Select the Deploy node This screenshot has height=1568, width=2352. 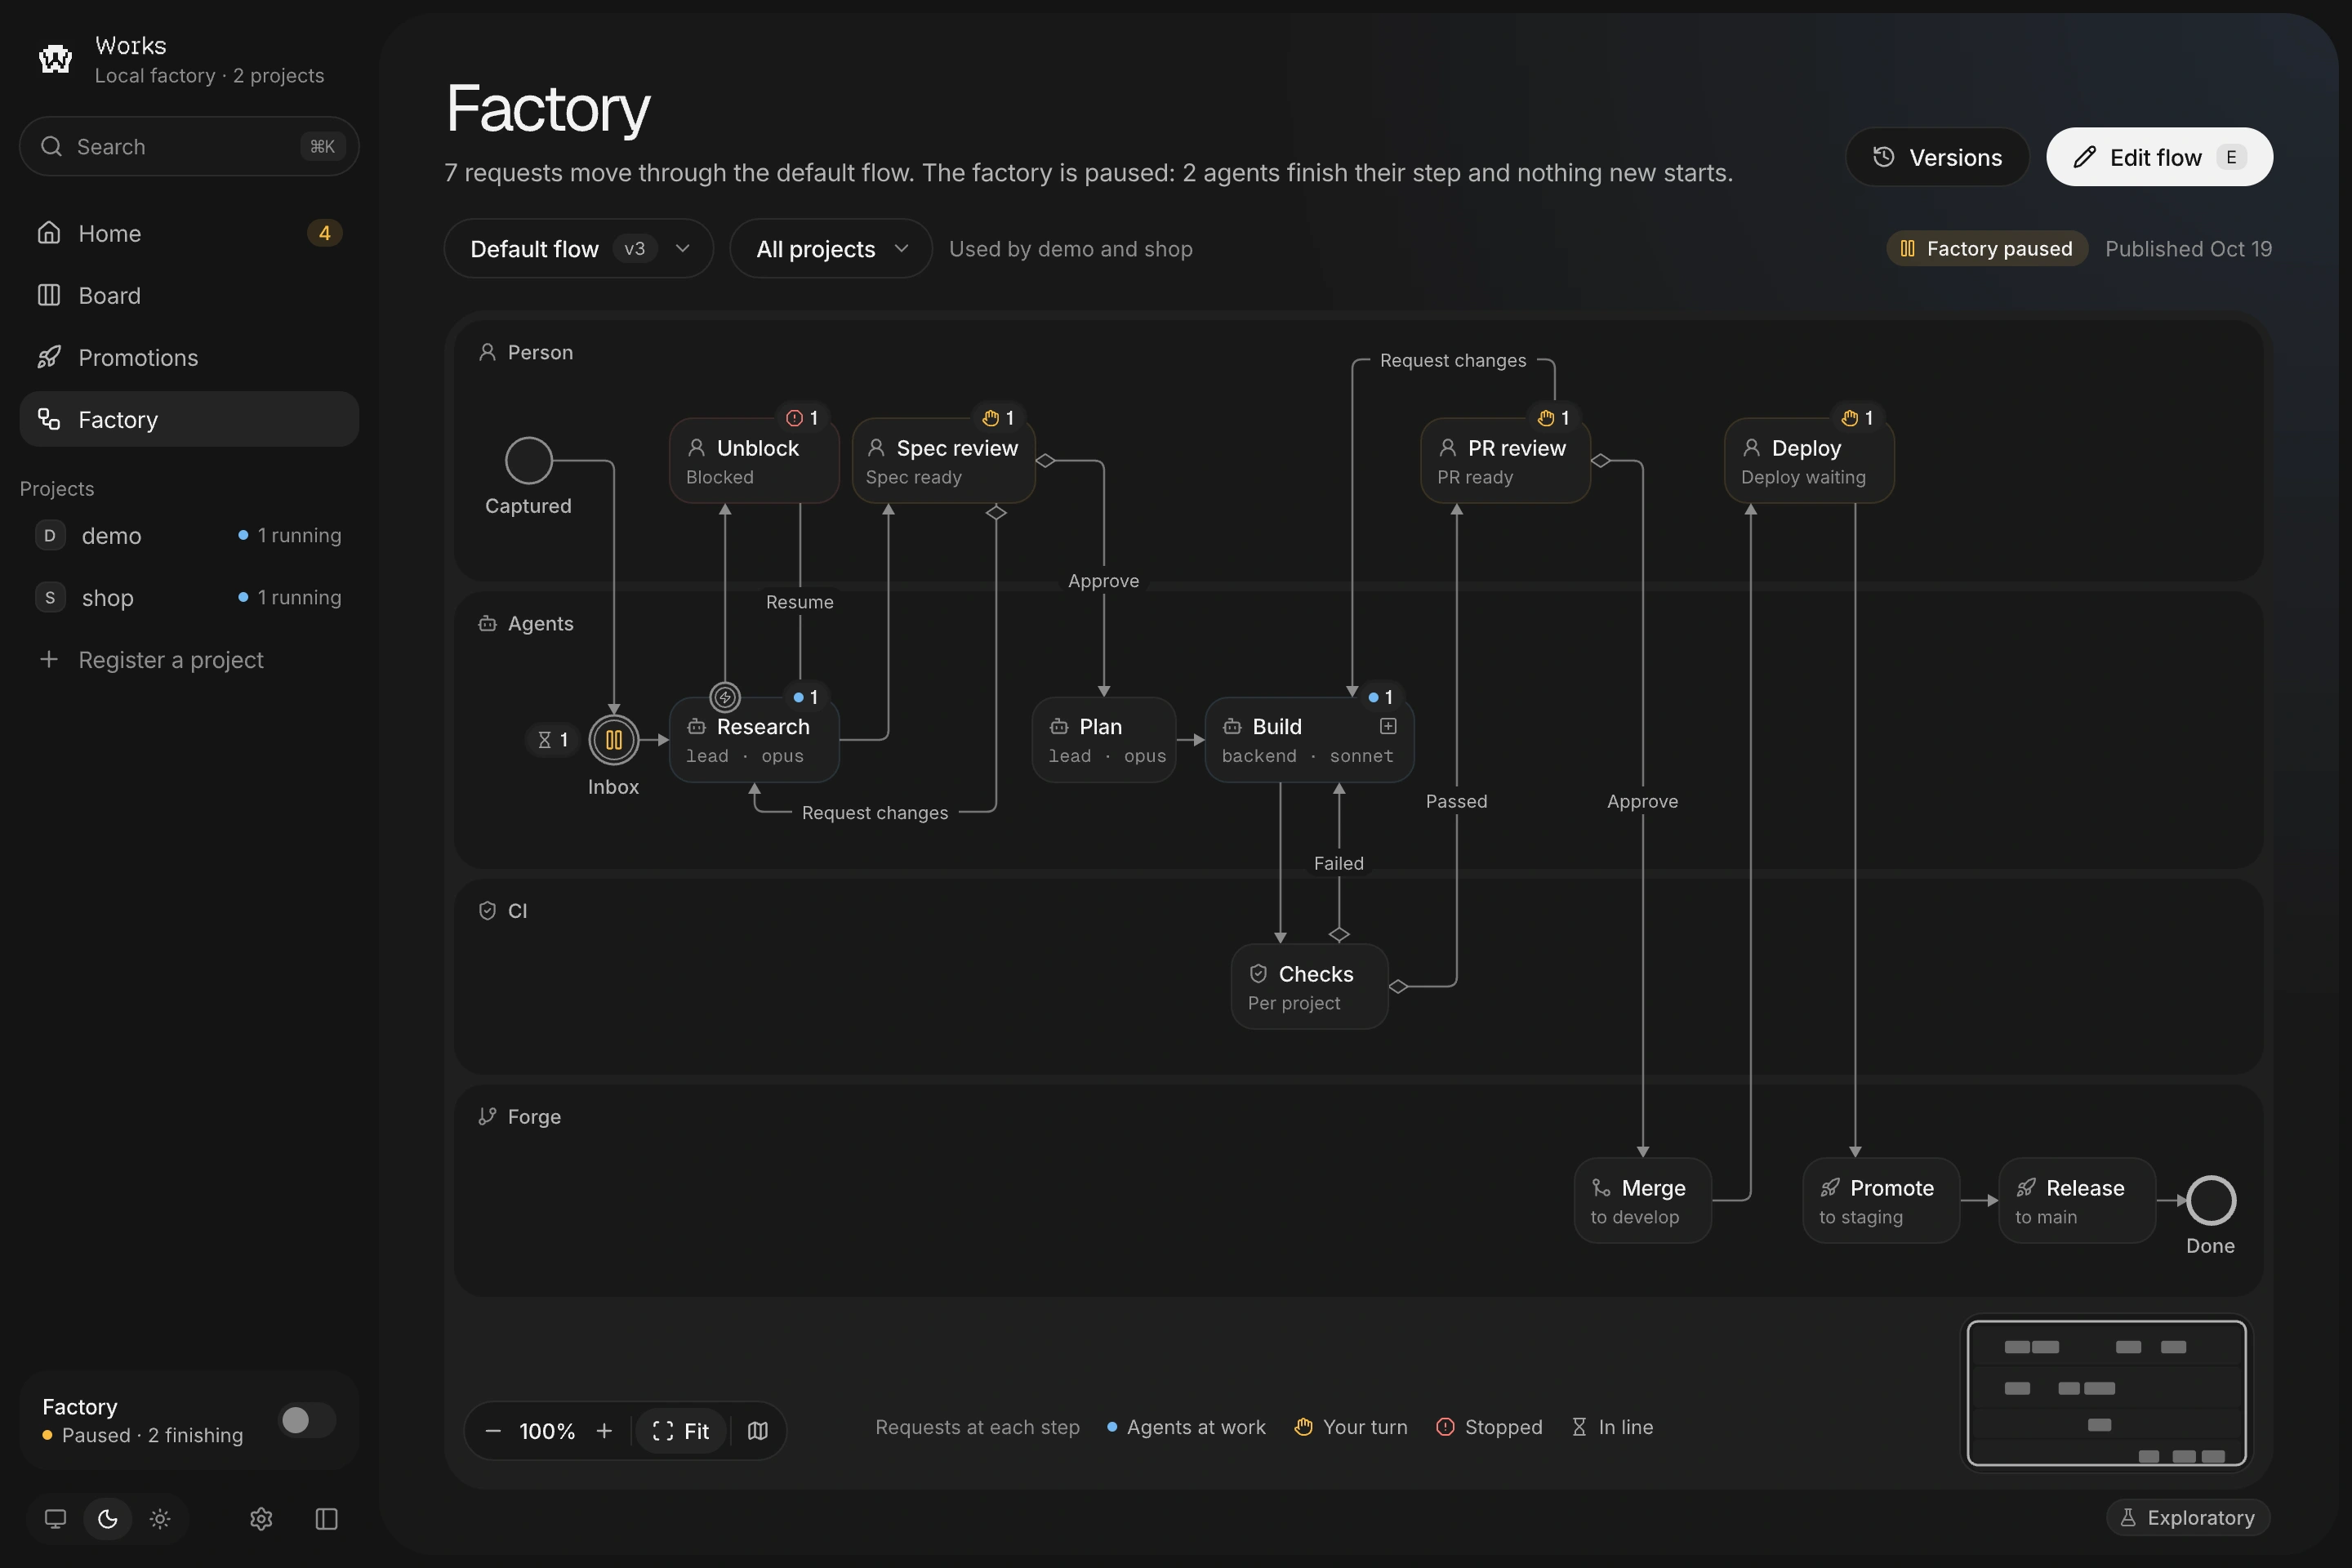click(1809, 461)
